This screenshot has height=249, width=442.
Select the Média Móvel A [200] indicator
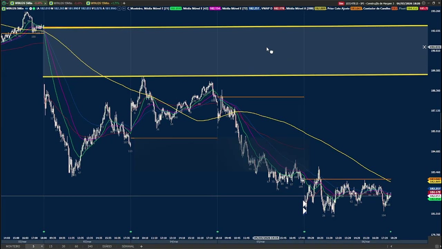pos(300,8)
